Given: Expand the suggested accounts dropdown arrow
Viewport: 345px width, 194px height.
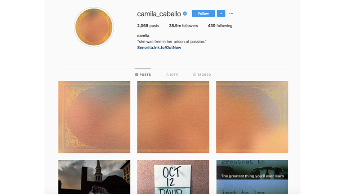Looking at the screenshot, I should click(221, 13).
